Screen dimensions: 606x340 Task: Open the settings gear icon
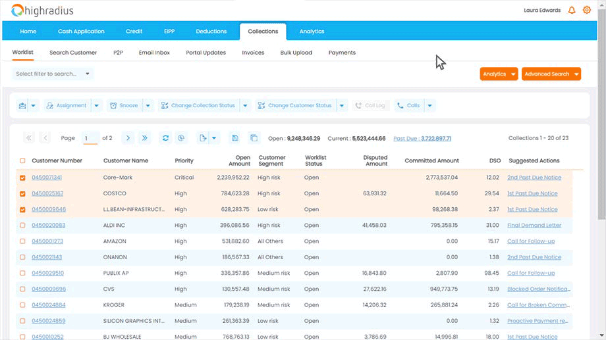click(x=587, y=11)
